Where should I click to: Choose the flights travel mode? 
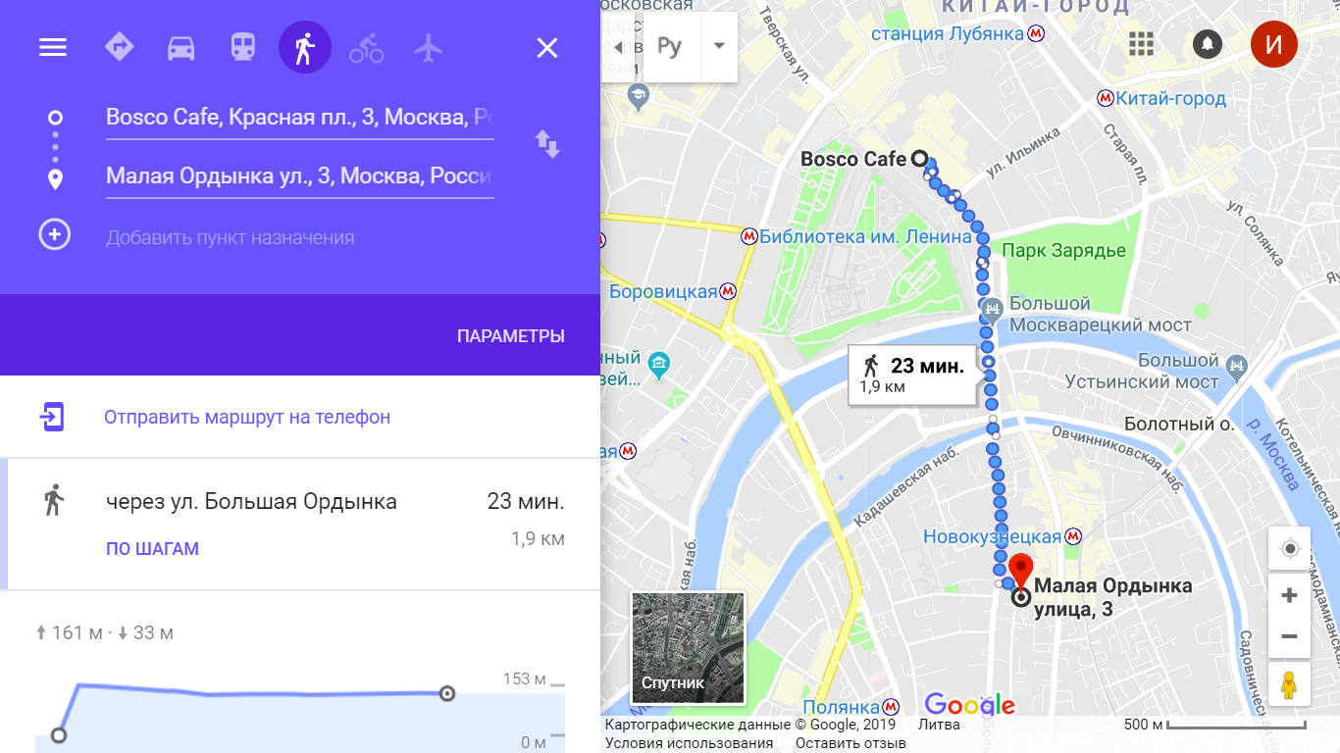pyautogui.click(x=429, y=47)
